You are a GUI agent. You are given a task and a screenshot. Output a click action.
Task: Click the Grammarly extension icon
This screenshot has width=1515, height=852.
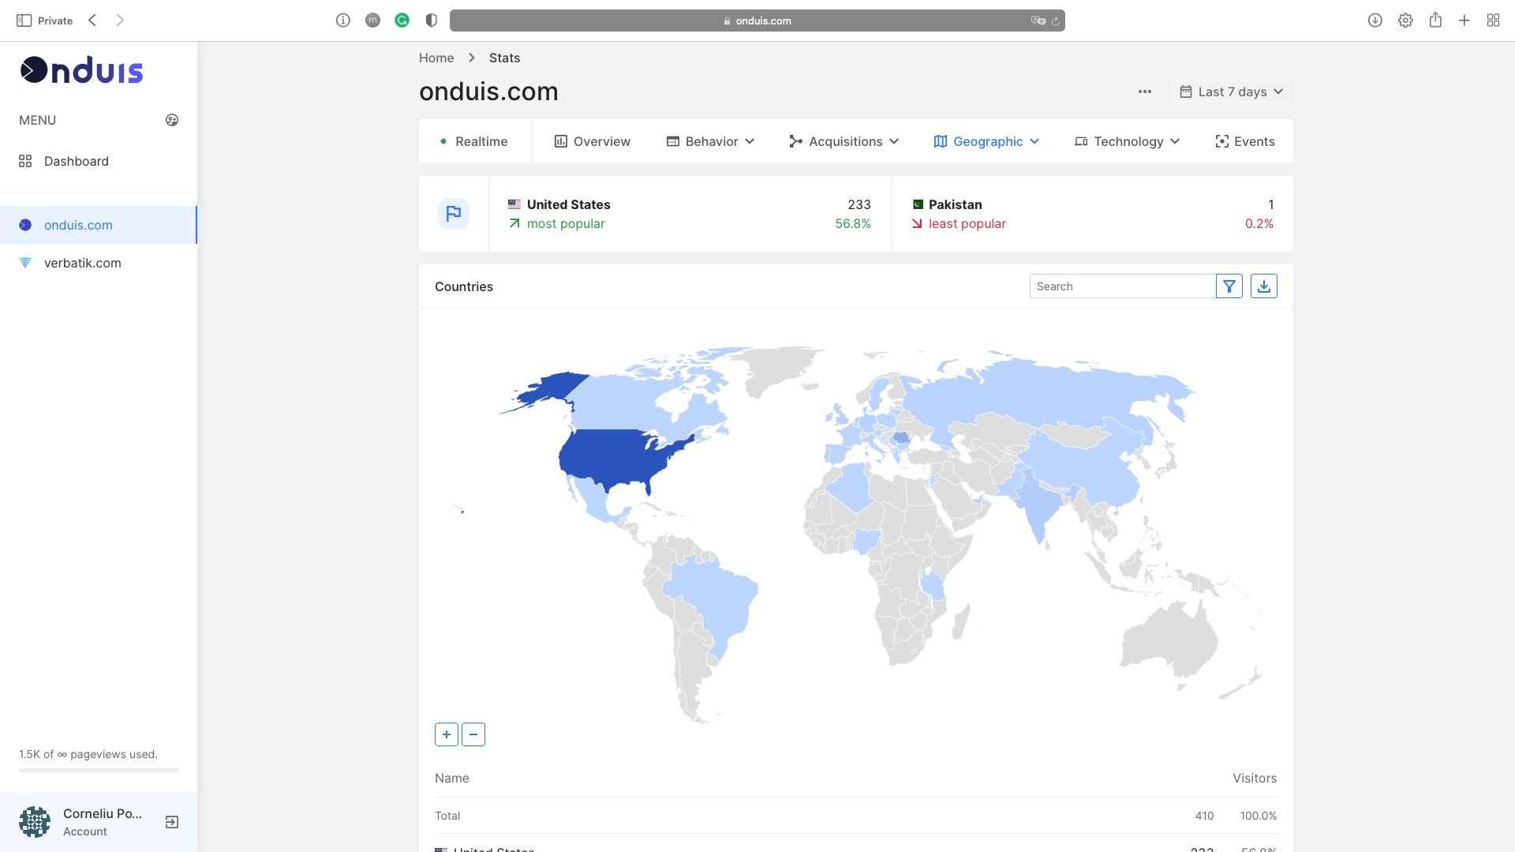[402, 21]
